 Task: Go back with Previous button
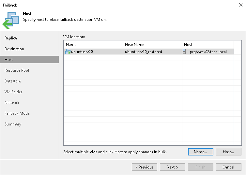click(145, 167)
